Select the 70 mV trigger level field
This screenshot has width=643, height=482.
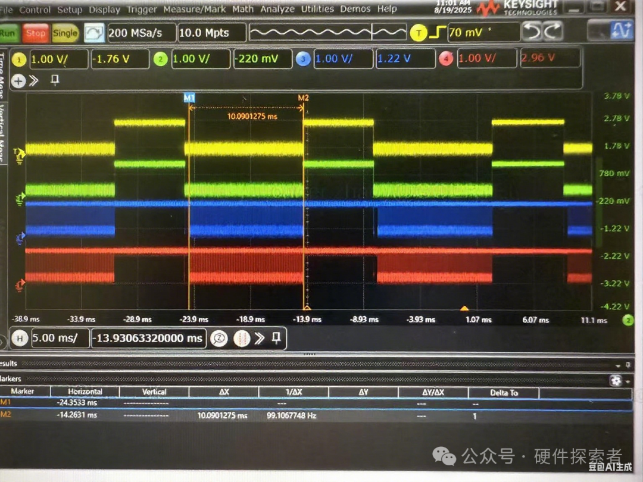coord(483,32)
